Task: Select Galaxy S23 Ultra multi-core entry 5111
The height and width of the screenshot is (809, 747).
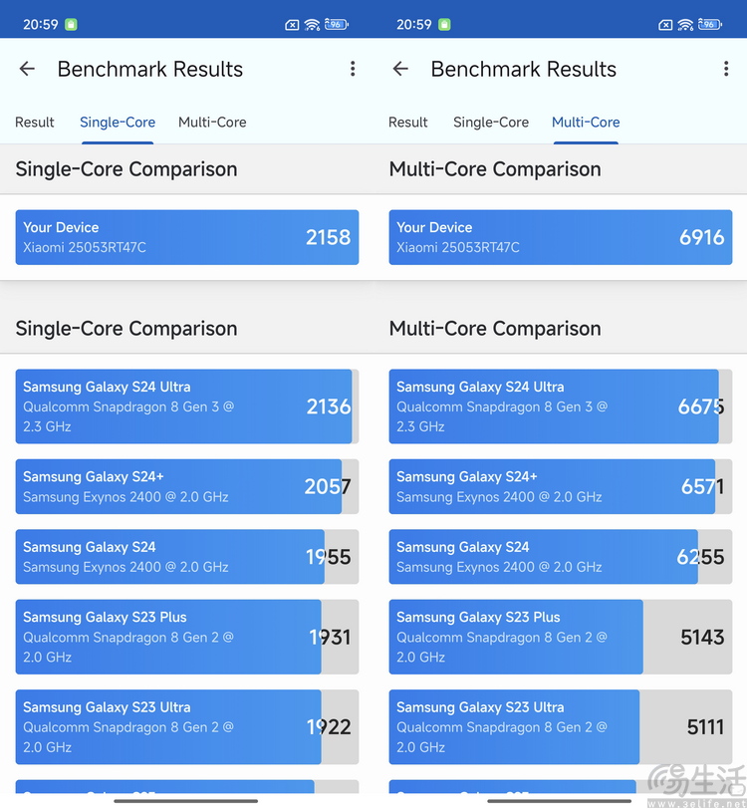Action: [x=560, y=727]
